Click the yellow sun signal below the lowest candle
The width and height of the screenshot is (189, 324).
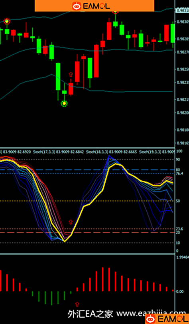(x=64, y=103)
